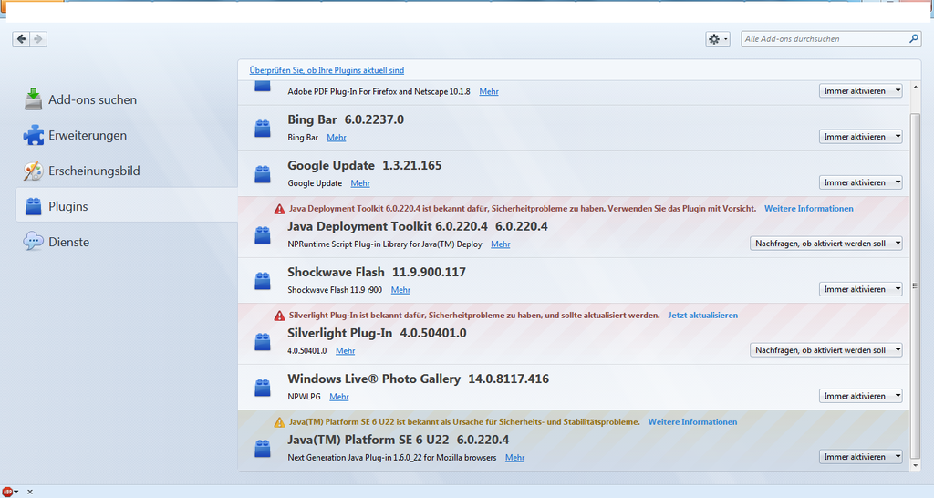934x498 pixels.
Task: Go back with the left arrow button
Action: pos(22,39)
